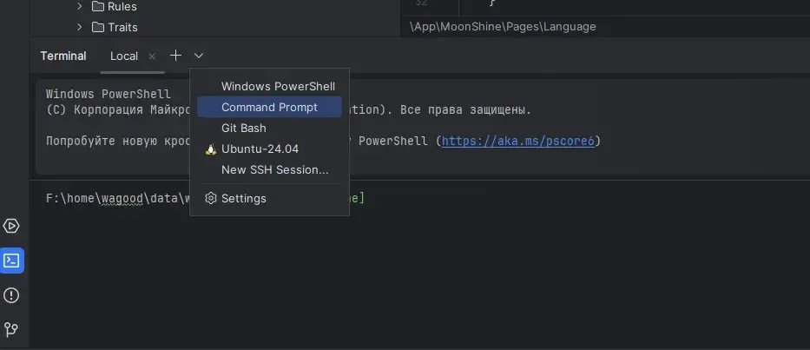The image size is (810, 350).
Task: Click the \App\MoonShine\Pages\Language breadcrumb
Action: pos(503,26)
